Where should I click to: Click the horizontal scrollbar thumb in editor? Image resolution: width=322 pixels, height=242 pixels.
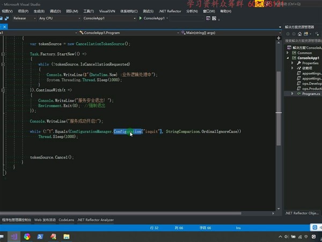(121, 213)
